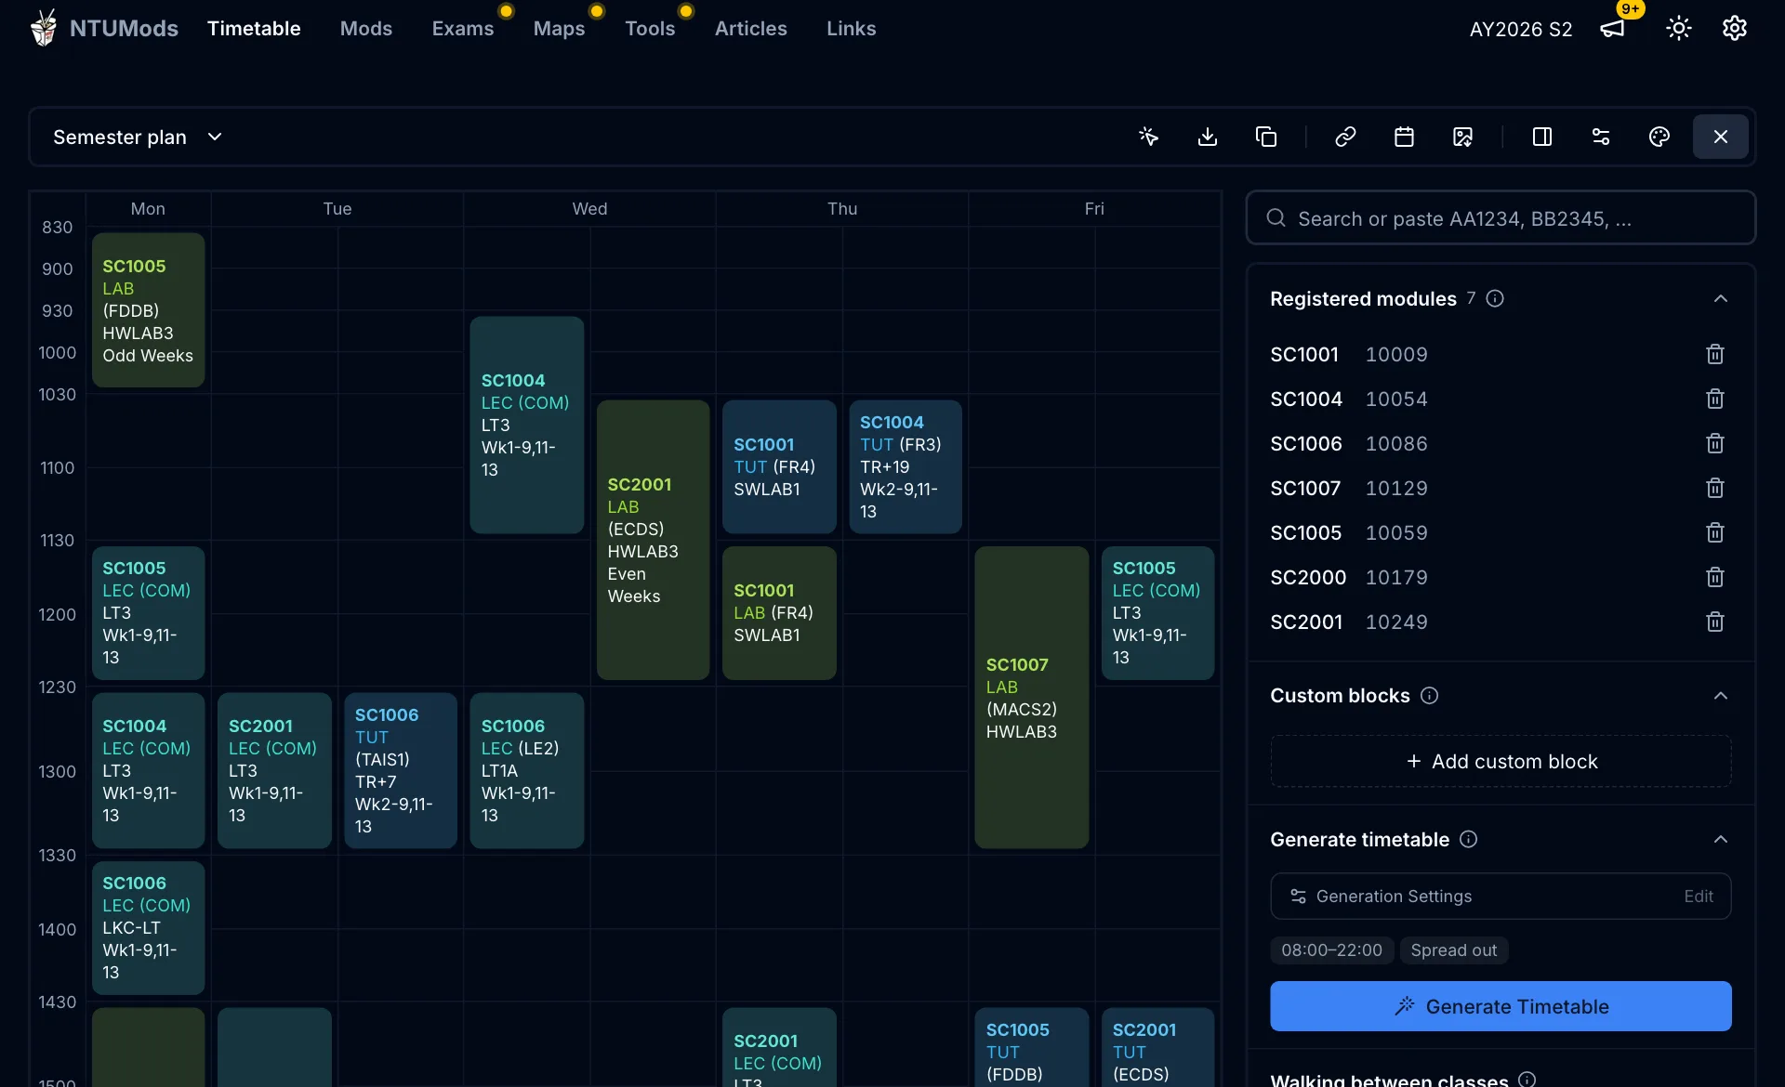Download the timetable with the download icon
1785x1087 pixels.
[1208, 137]
